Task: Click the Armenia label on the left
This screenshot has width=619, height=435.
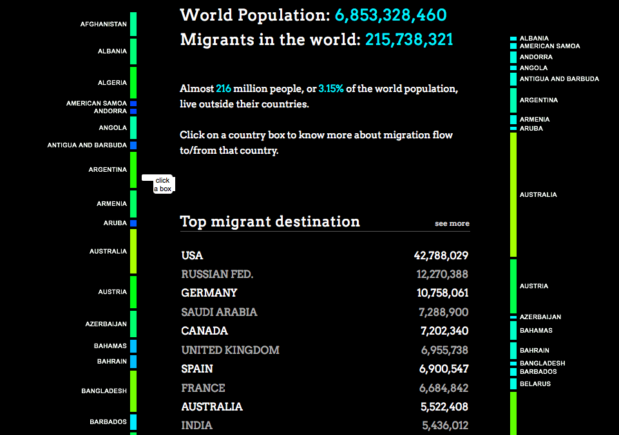Action: point(111,203)
